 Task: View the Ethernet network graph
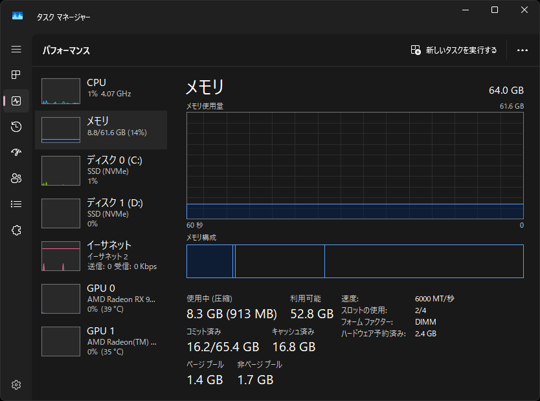101,255
